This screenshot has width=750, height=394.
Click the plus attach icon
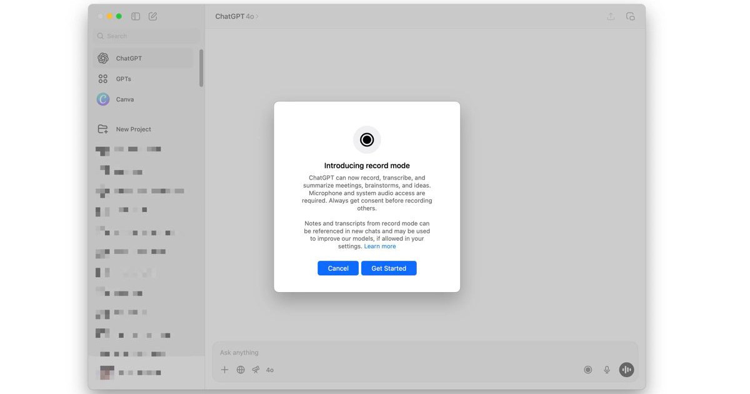pyautogui.click(x=224, y=370)
